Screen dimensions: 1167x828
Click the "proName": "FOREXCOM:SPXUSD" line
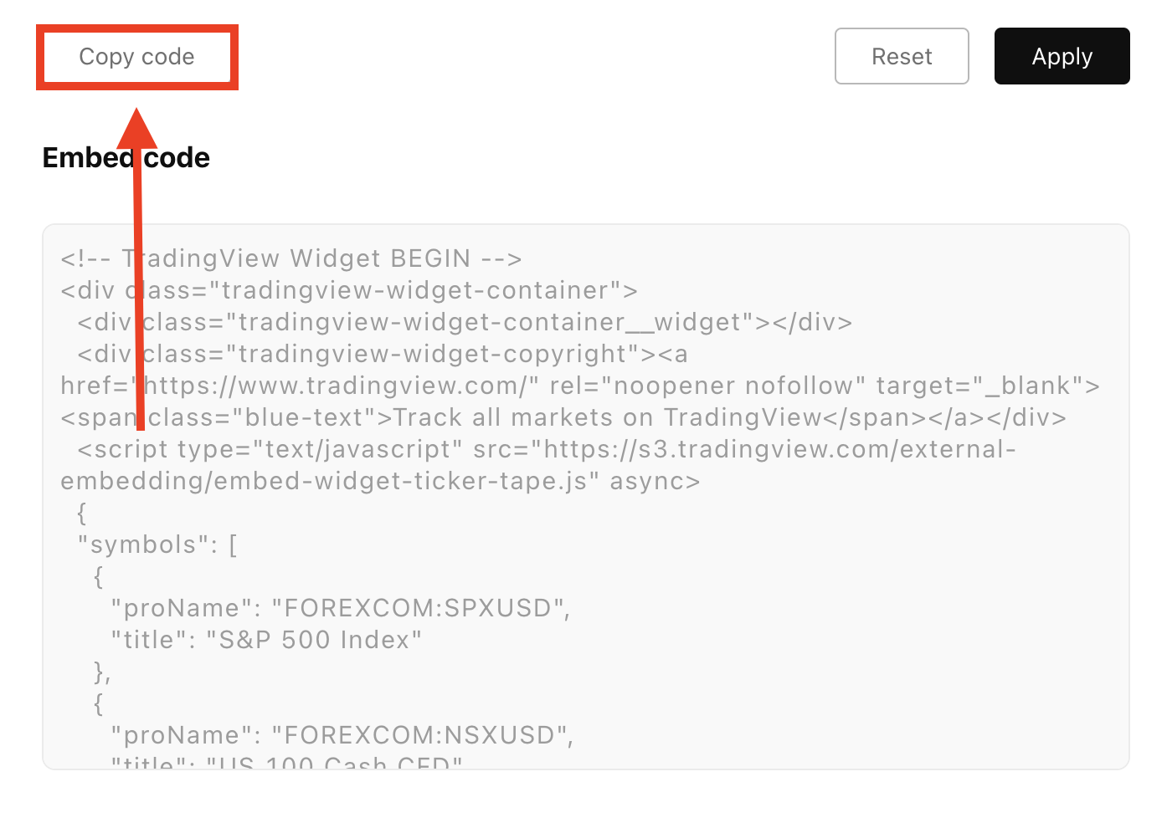coord(340,608)
